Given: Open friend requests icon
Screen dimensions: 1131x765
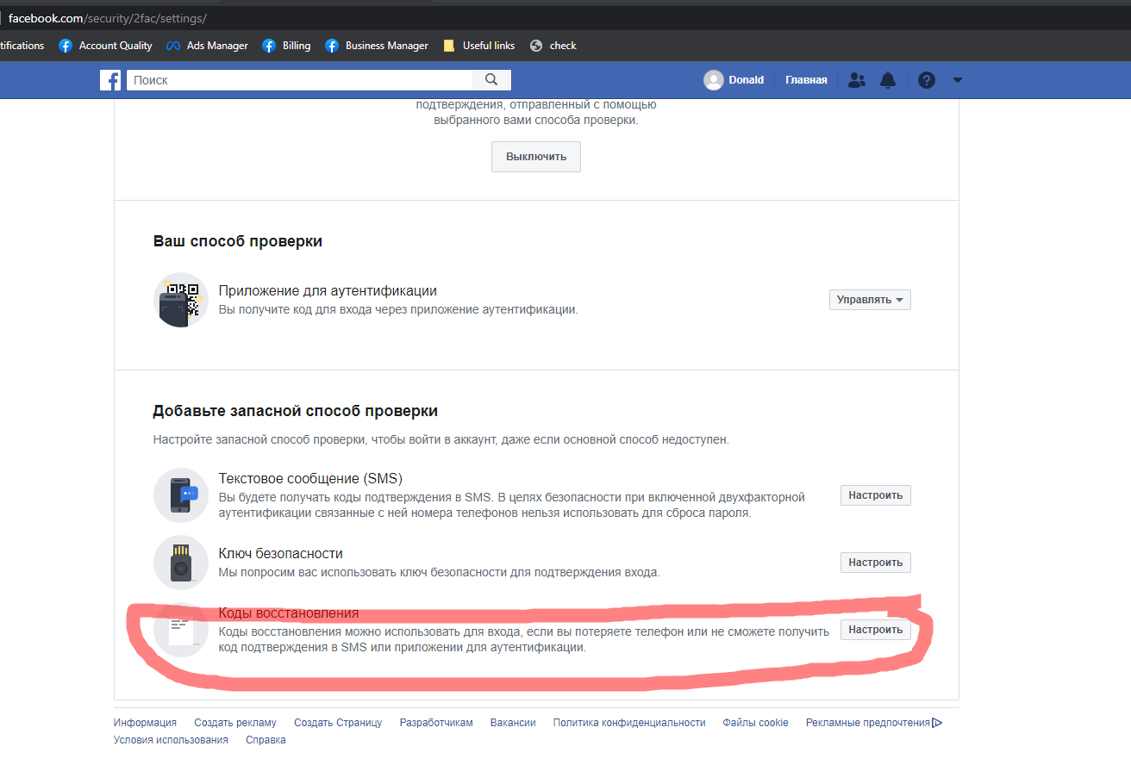Looking at the screenshot, I should [x=856, y=80].
